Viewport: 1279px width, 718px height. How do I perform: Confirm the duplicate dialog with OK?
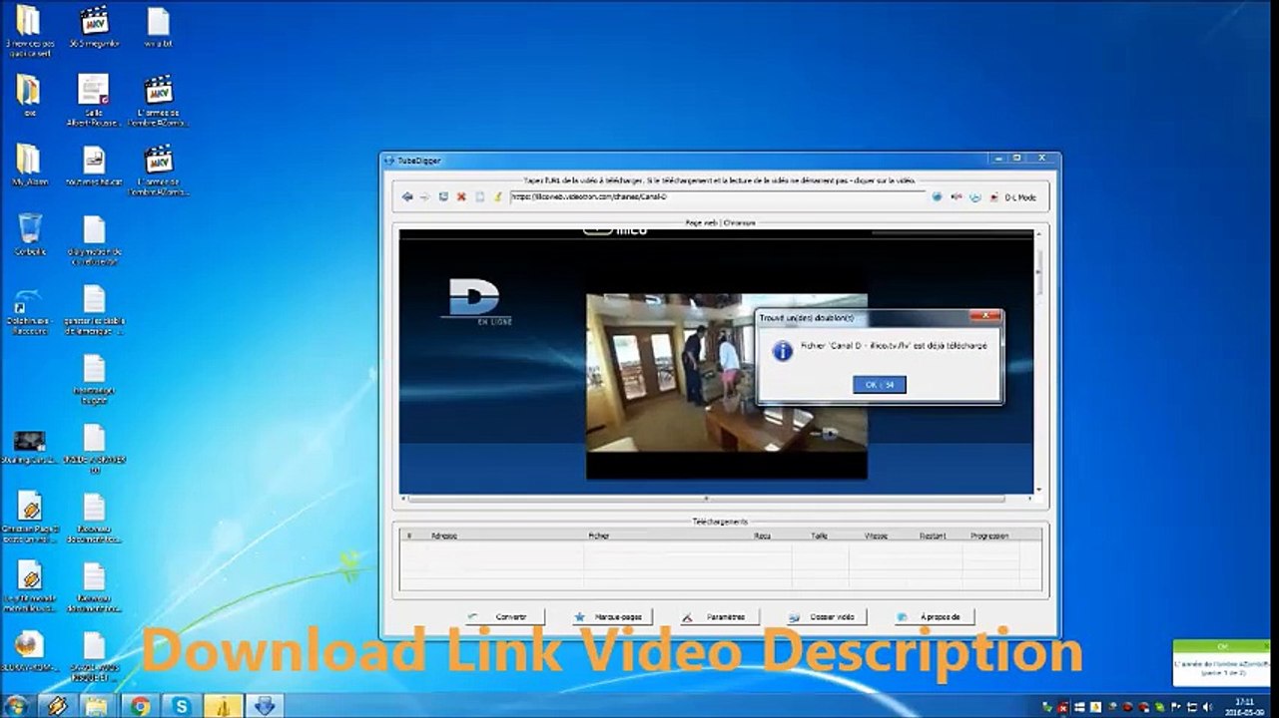point(880,385)
